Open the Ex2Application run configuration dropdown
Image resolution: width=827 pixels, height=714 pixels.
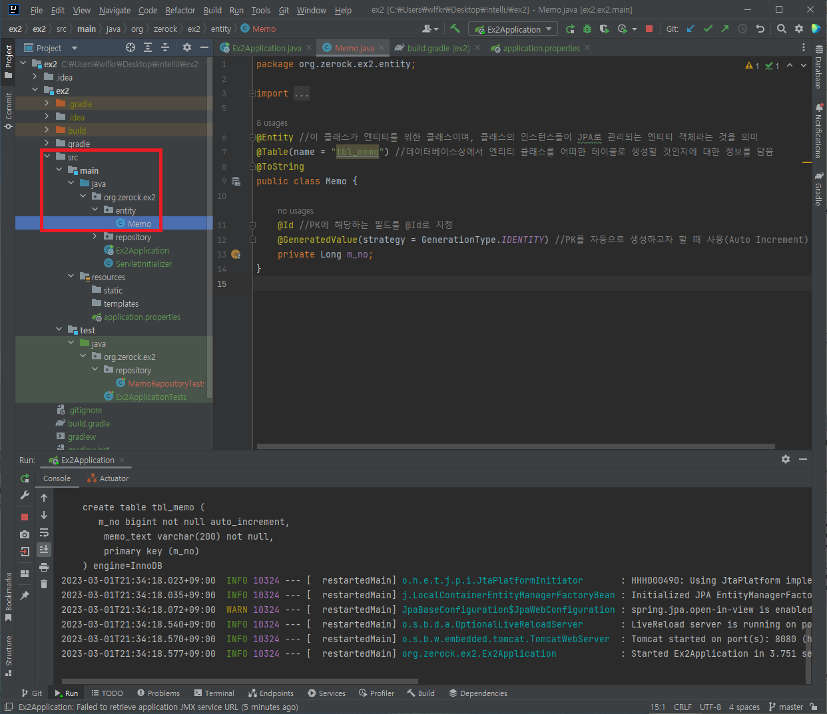(513, 29)
